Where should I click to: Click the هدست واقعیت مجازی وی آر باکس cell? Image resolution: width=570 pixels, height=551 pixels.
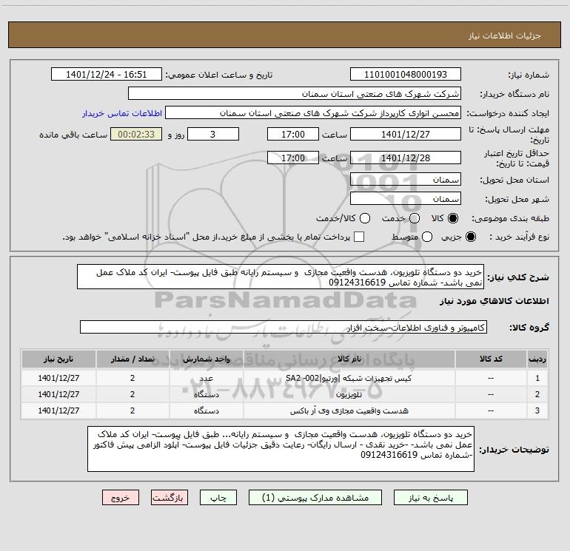349,410
